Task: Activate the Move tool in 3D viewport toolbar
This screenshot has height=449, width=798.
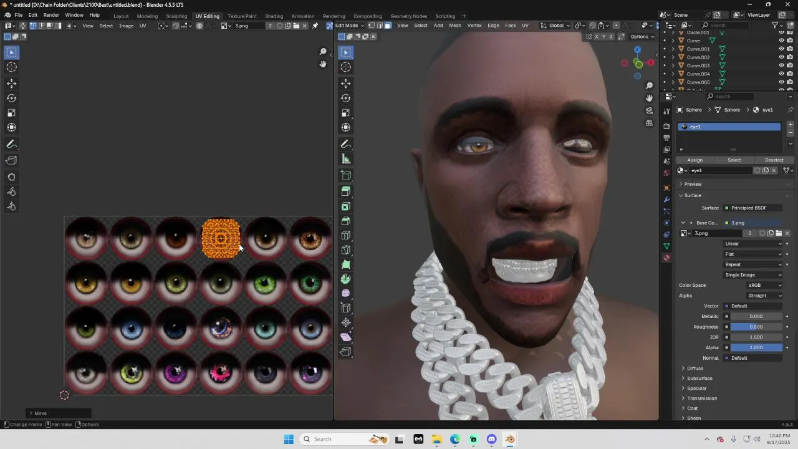Action: [x=346, y=84]
